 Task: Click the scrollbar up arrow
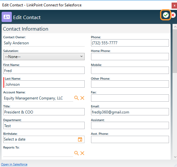(x=175, y=27)
